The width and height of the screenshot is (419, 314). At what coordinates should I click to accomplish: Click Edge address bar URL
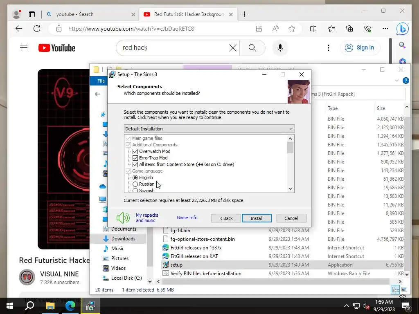pos(131,29)
